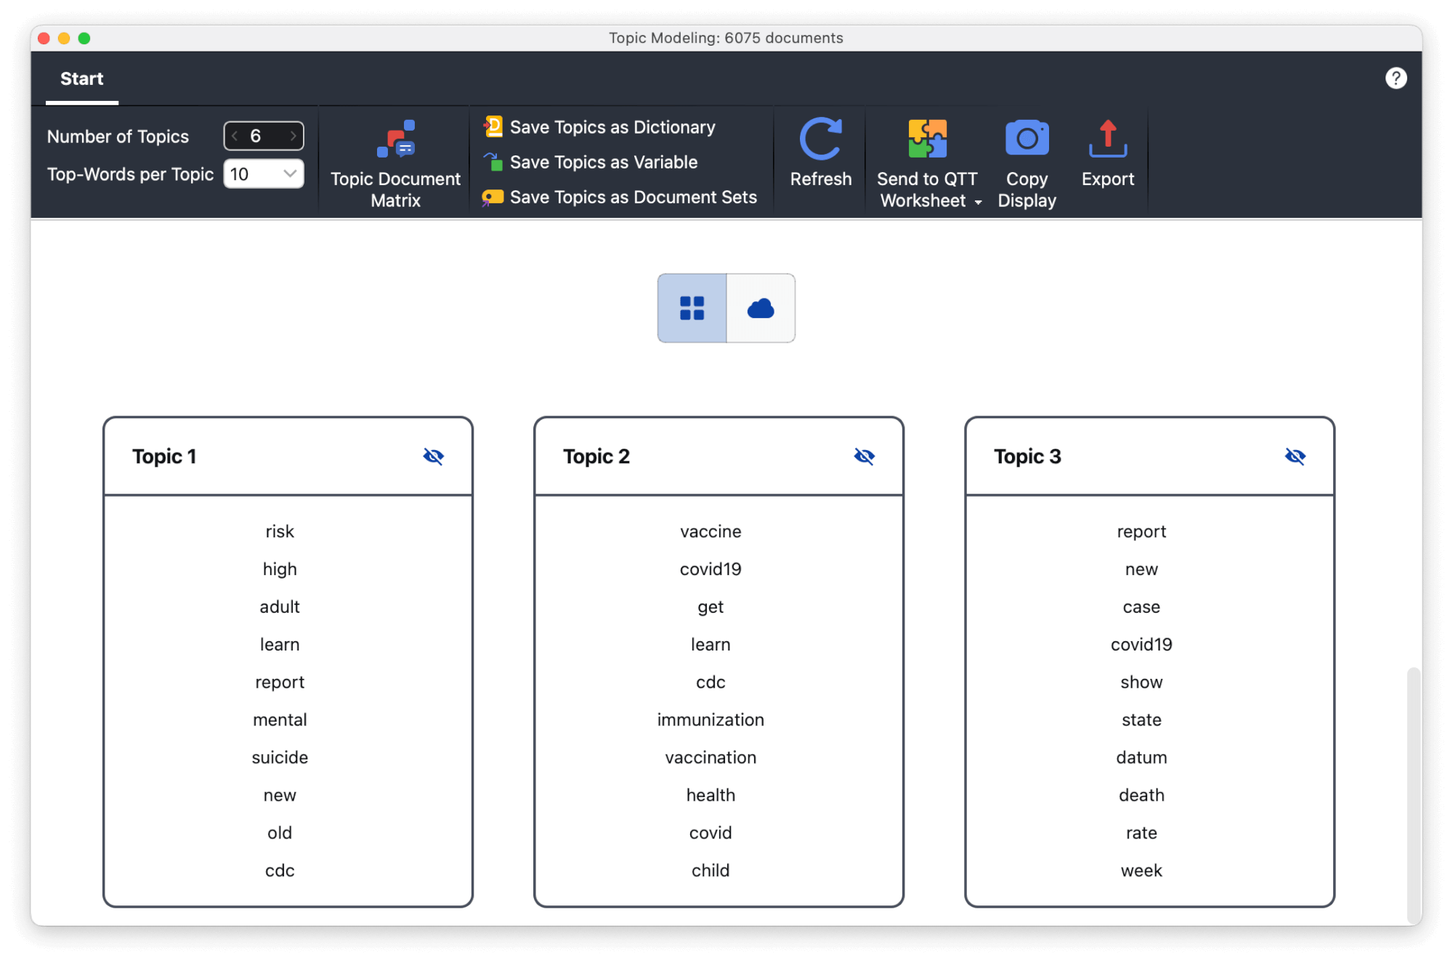This screenshot has height=962, width=1453.
Task: Switch to grid tile view
Action: point(692,309)
